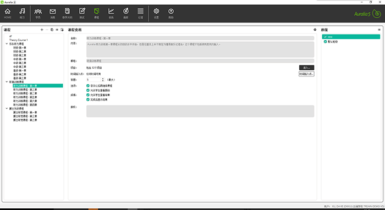385x210 pixels.
Task: Select 初级-第一章 in the course tree
Action: pyautogui.click(x=20, y=48)
